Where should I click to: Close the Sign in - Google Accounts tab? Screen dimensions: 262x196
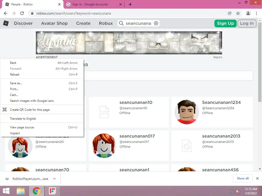click(121, 4)
